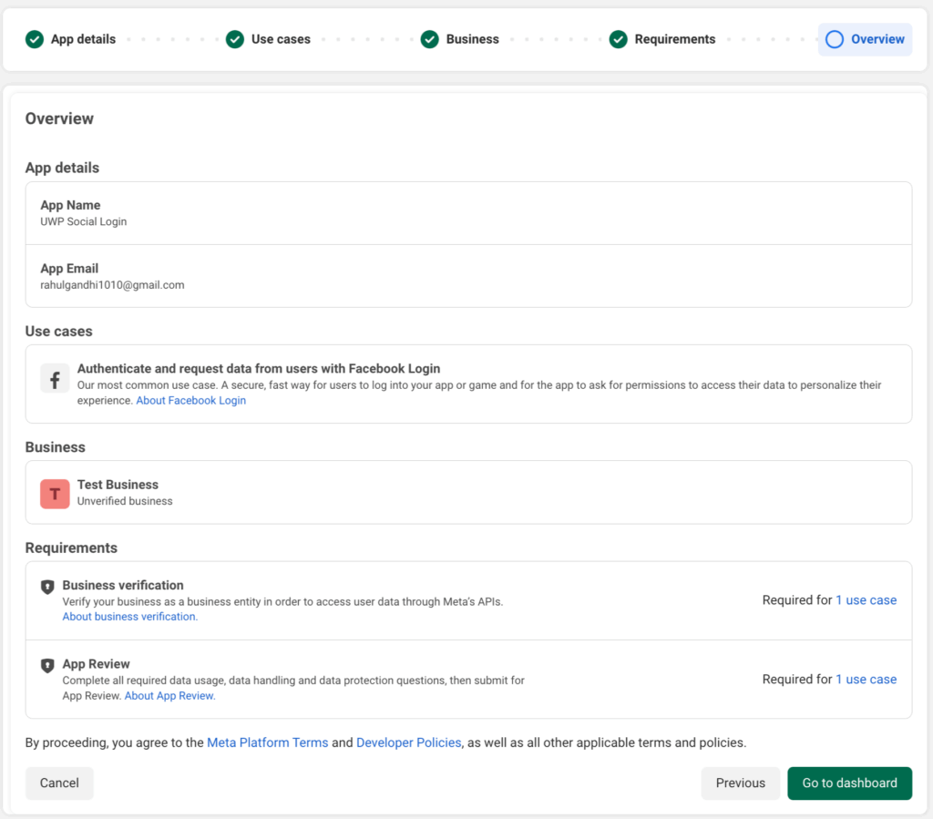The image size is (933, 819).
Task: Click the Business verification shield icon
Action: tap(47, 587)
